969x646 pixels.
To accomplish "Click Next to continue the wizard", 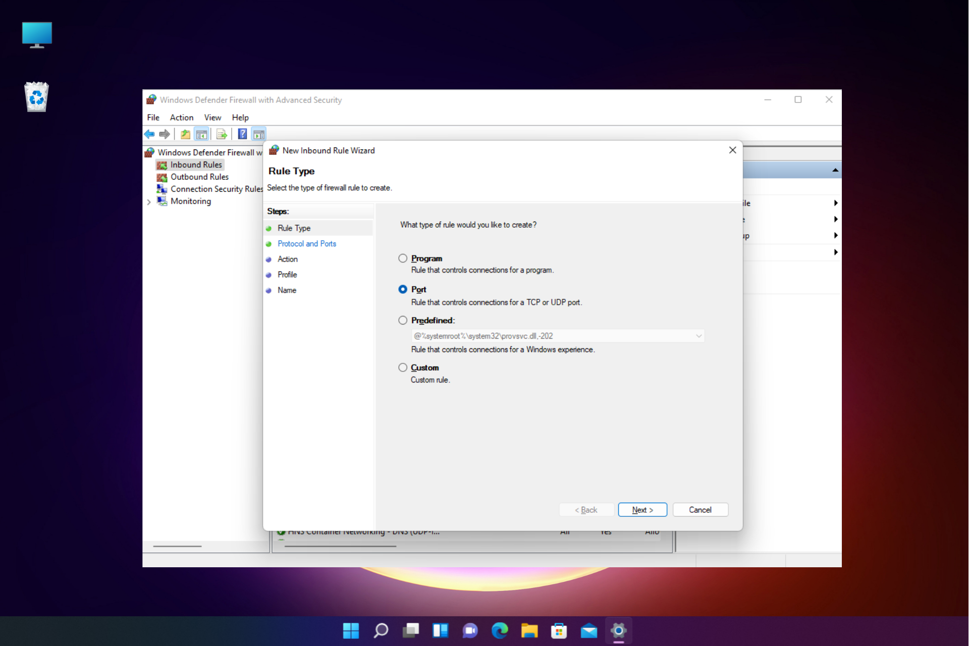I will click(x=642, y=510).
